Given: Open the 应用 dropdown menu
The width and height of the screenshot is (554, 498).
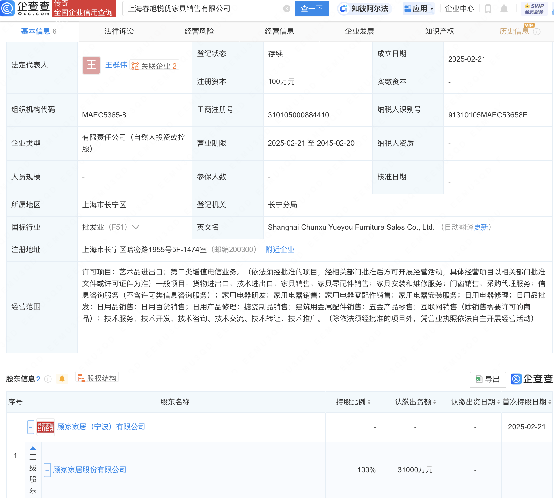Looking at the screenshot, I should (419, 9).
